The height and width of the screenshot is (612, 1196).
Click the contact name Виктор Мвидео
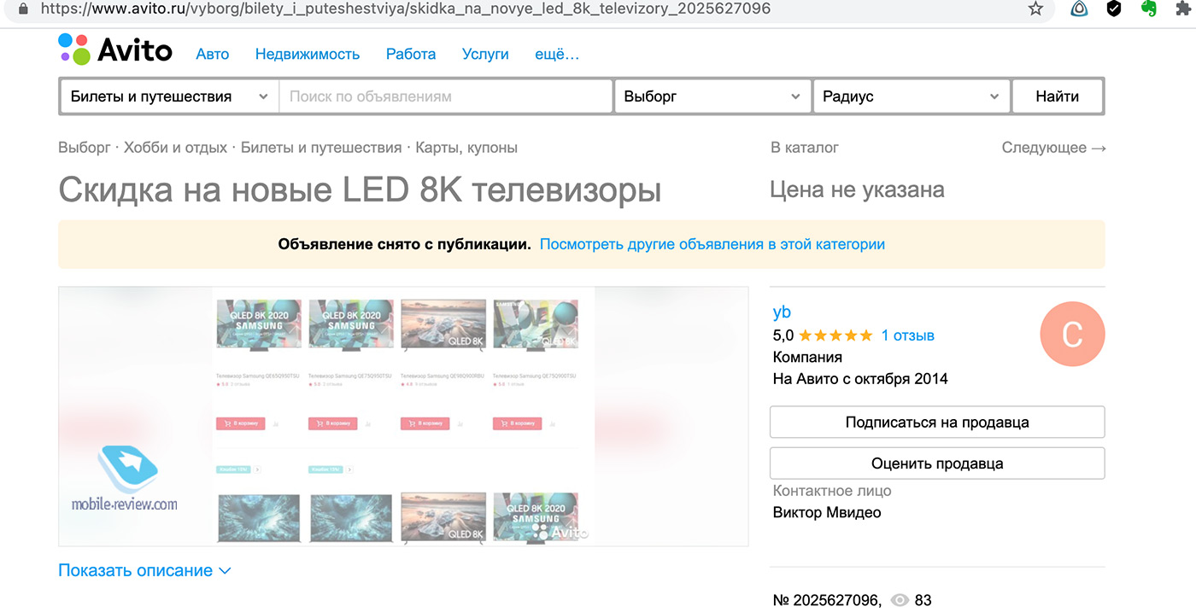[827, 512]
